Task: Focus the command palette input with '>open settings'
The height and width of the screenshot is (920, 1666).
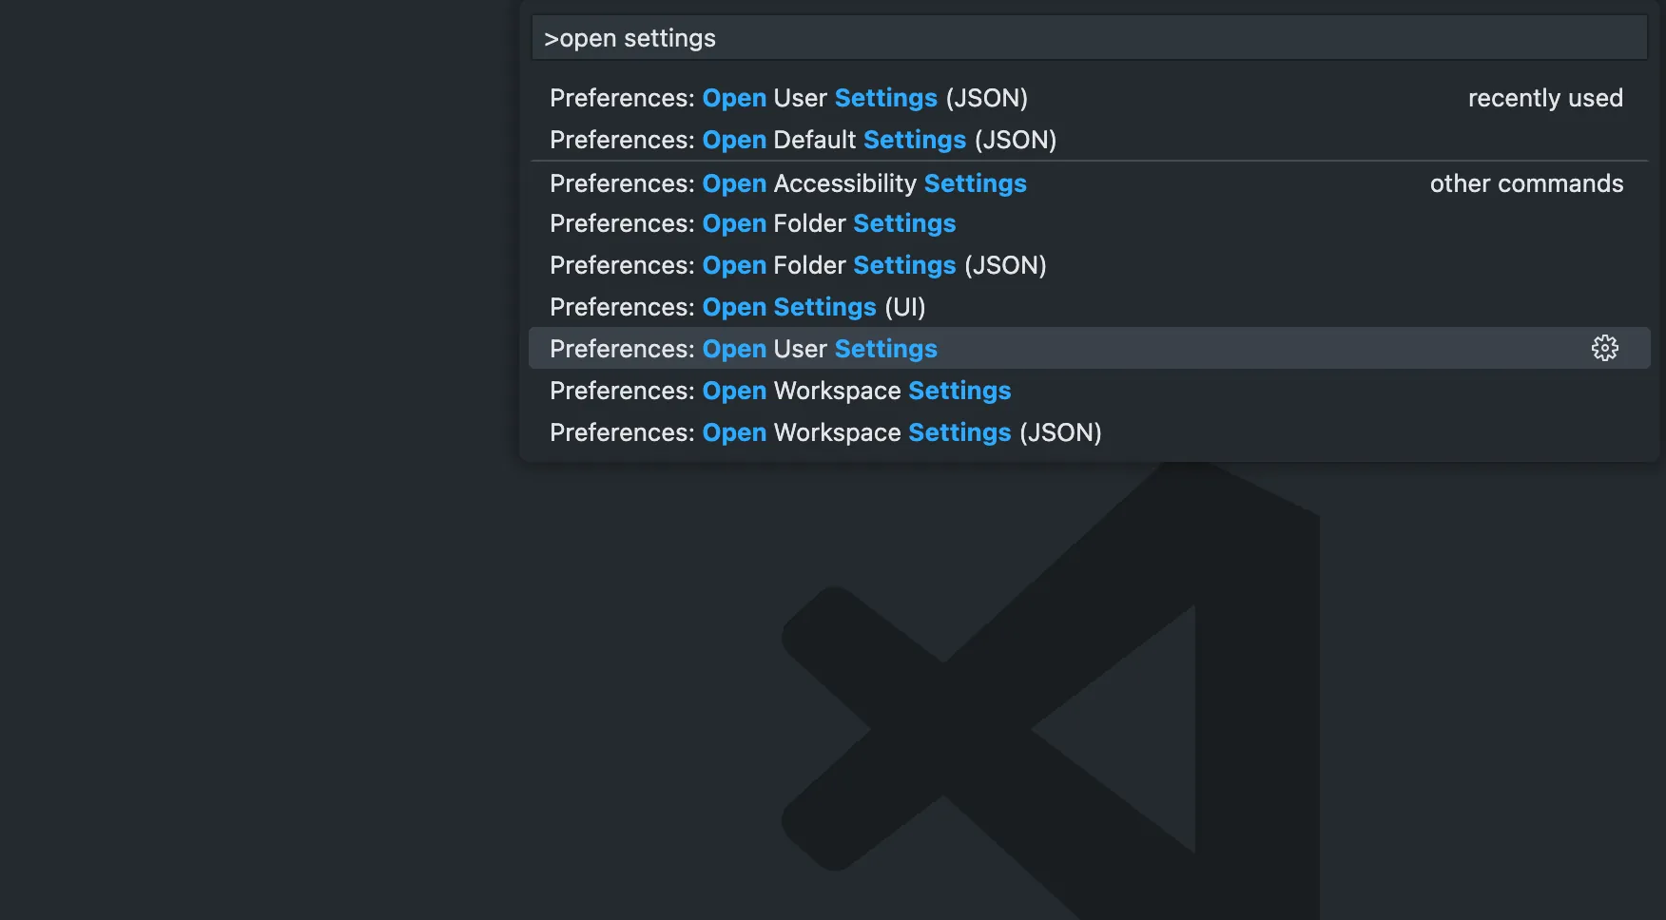Action: pos(1089,38)
